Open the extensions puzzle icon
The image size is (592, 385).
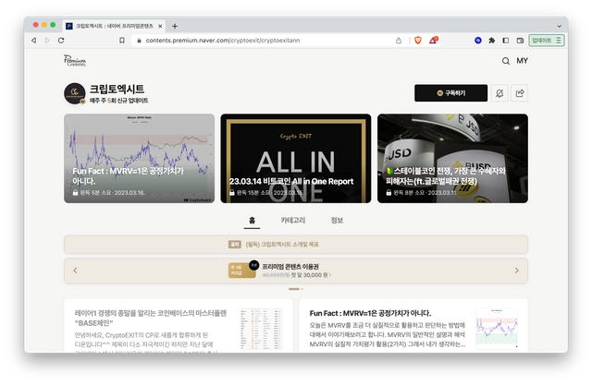(491, 41)
